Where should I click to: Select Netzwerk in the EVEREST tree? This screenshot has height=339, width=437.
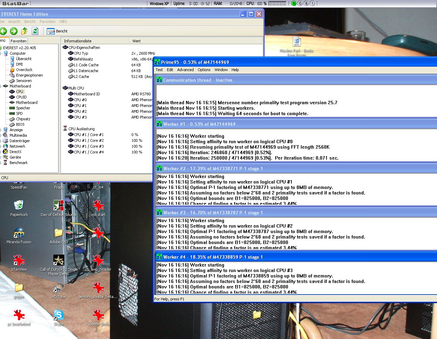point(17,146)
